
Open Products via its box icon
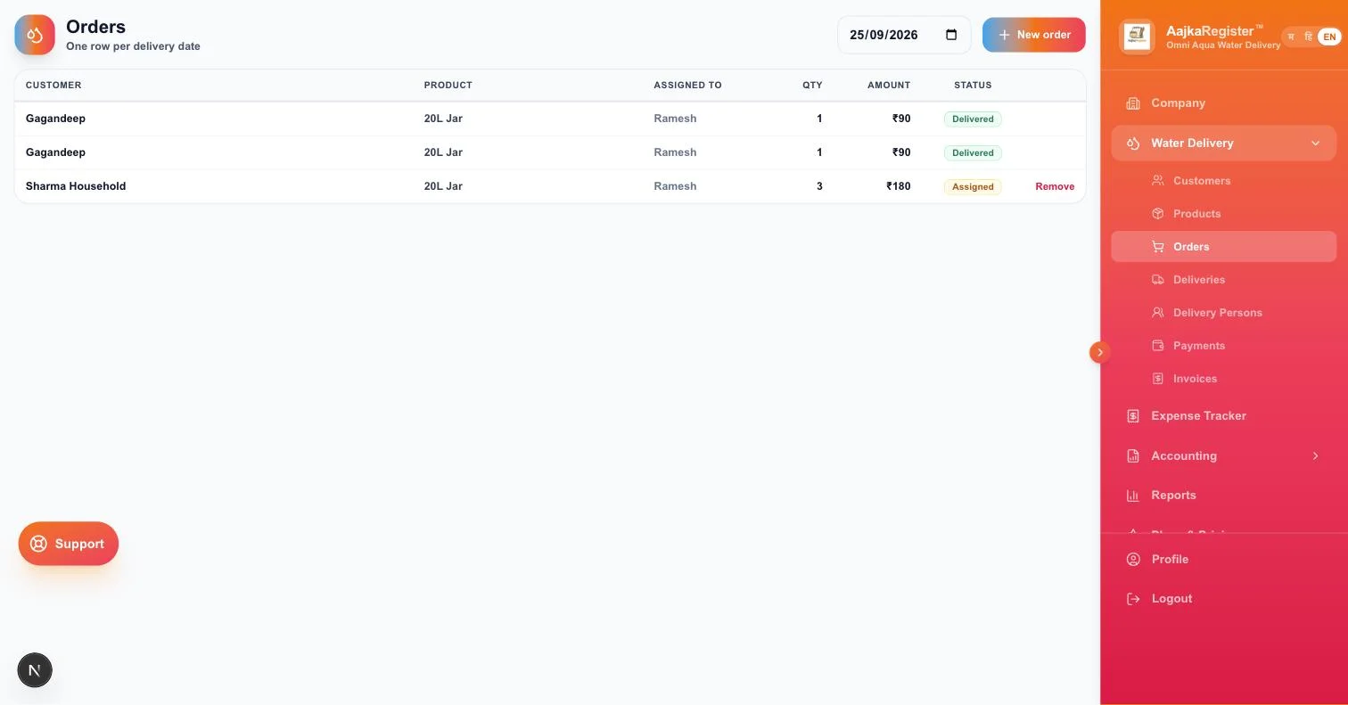1158,214
